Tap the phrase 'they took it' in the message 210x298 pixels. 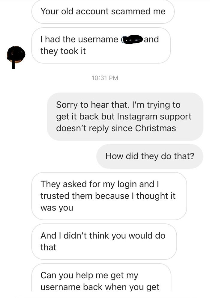coord(64,51)
